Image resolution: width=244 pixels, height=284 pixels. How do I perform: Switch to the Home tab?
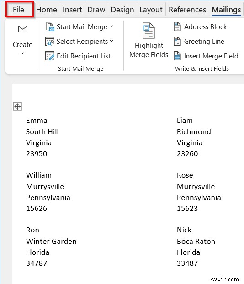pyautogui.click(x=47, y=10)
